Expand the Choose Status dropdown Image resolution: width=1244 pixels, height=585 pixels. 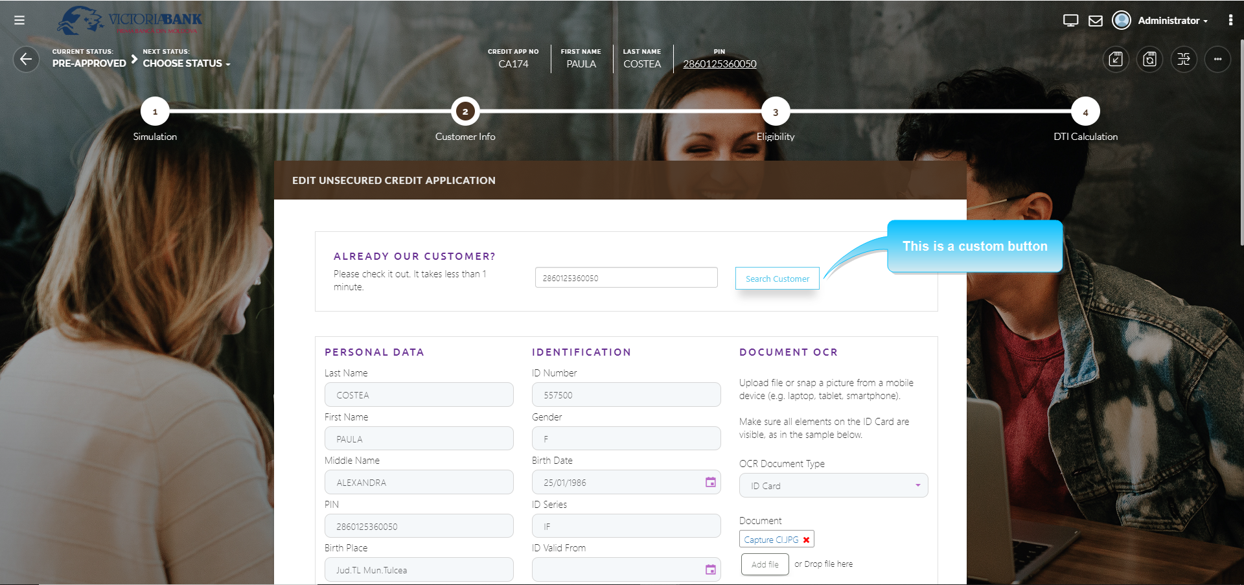click(187, 63)
